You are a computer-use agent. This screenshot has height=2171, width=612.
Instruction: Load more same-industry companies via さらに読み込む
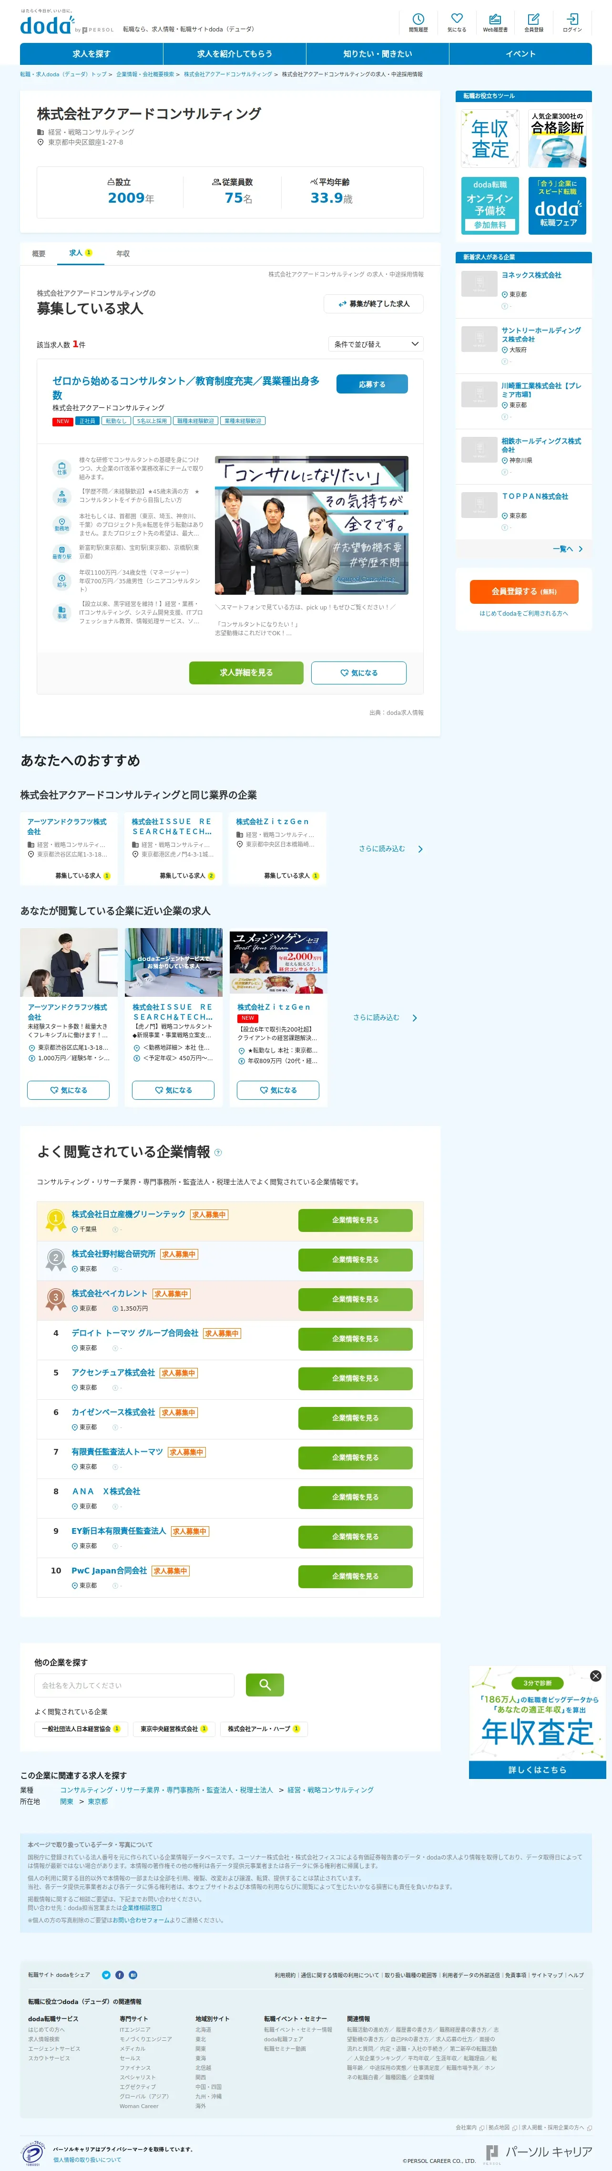pos(390,848)
